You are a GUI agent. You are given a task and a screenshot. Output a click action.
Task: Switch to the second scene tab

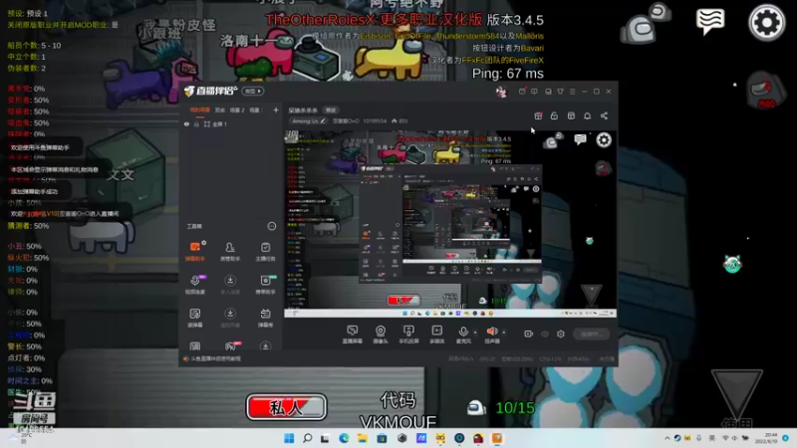coord(219,110)
